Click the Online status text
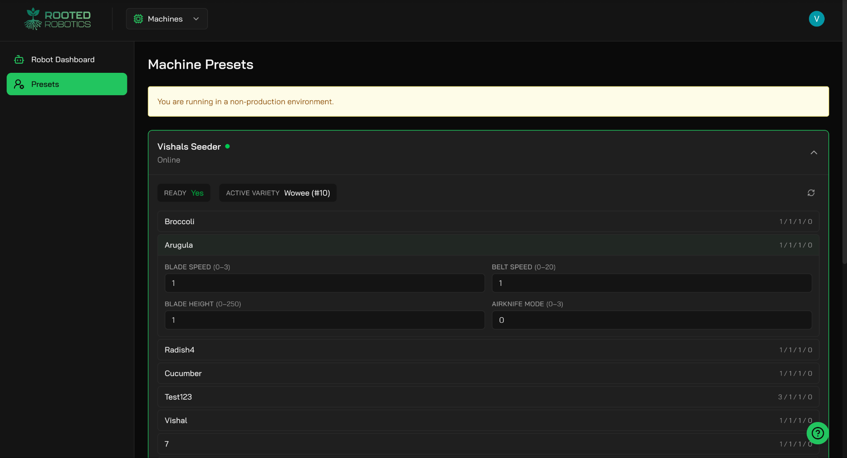This screenshot has height=458, width=847. click(x=169, y=160)
